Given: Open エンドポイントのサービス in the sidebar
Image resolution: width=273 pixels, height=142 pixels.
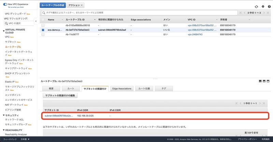Looking at the screenshot, I should tap(19, 100).
